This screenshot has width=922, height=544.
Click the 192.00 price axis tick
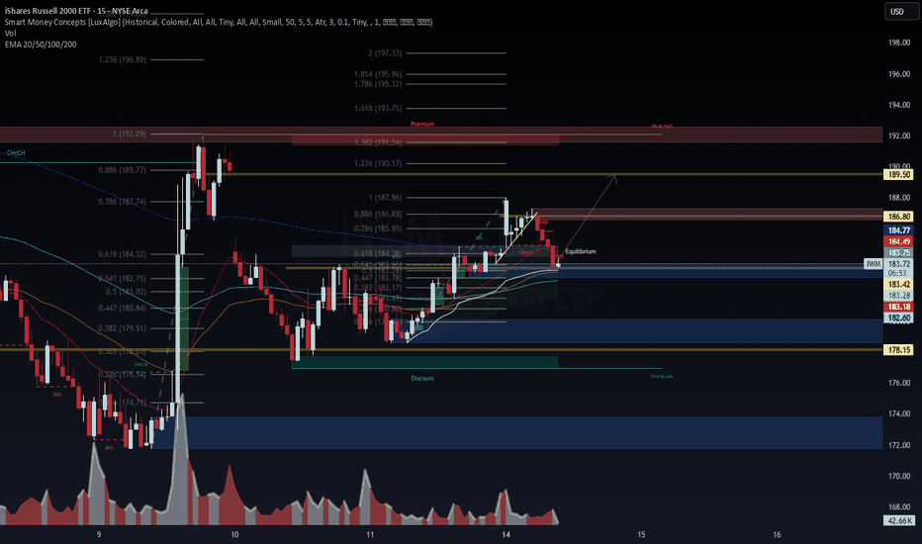coord(899,136)
